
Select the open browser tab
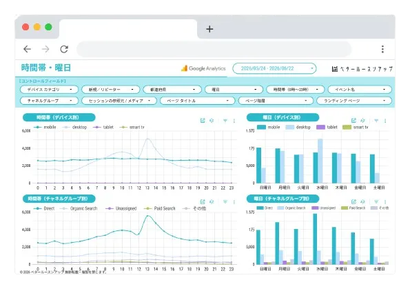pos(128,29)
